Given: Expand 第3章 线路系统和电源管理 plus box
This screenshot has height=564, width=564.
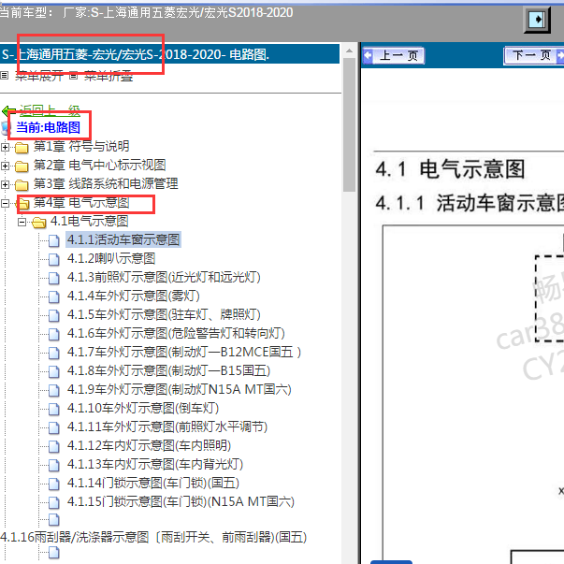Looking at the screenshot, I should click(5, 184).
